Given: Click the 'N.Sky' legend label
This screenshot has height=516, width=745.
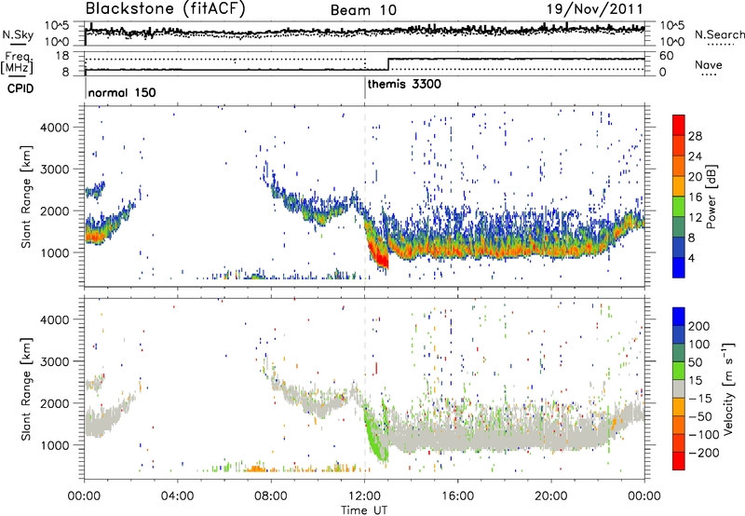Looking at the screenshot, I should click(18, 34).
